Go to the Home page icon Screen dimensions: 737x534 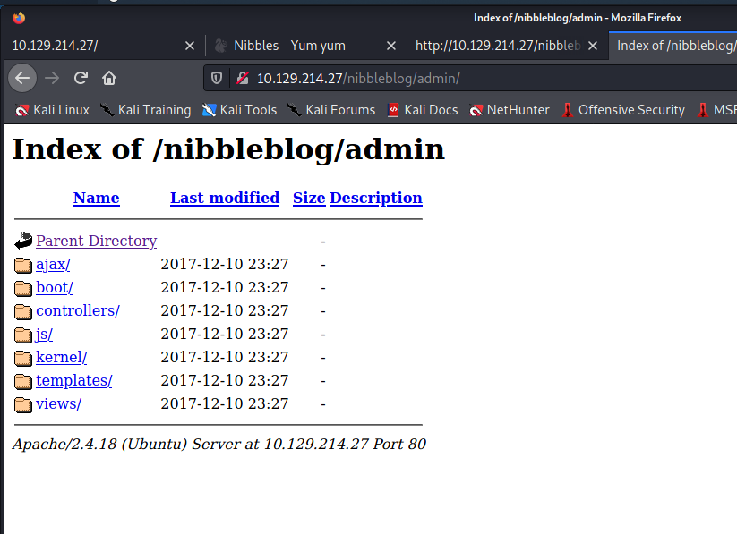(109, 78)
